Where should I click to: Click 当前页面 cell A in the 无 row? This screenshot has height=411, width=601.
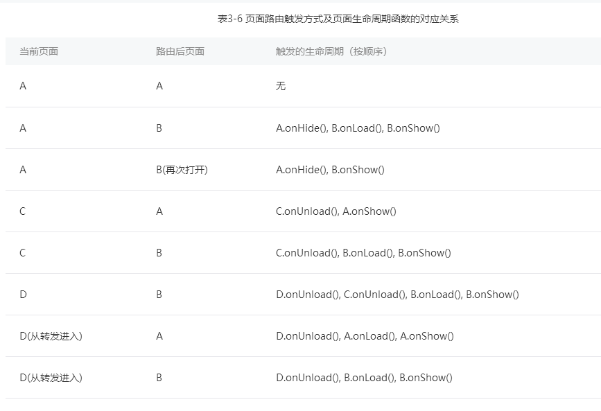click(x=23, y=86)
